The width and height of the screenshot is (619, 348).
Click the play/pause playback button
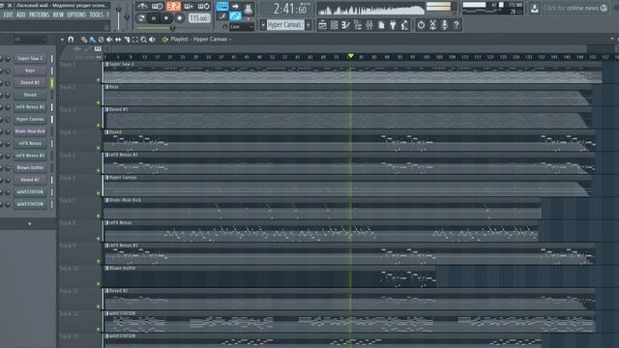(154, 18)
